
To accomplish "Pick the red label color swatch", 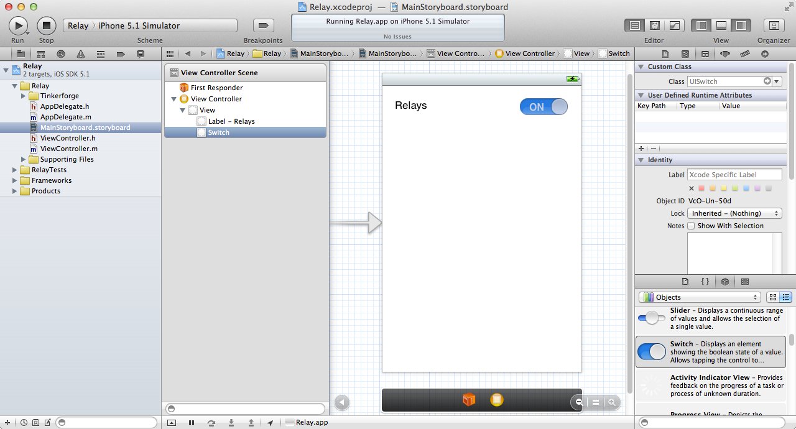I will coord(702,188).
